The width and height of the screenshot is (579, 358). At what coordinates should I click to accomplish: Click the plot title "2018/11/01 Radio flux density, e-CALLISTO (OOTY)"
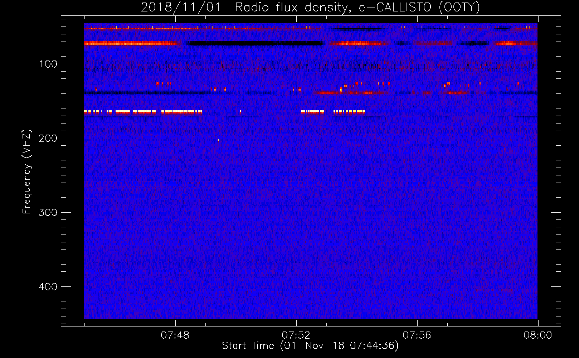[x=310, y=7]
